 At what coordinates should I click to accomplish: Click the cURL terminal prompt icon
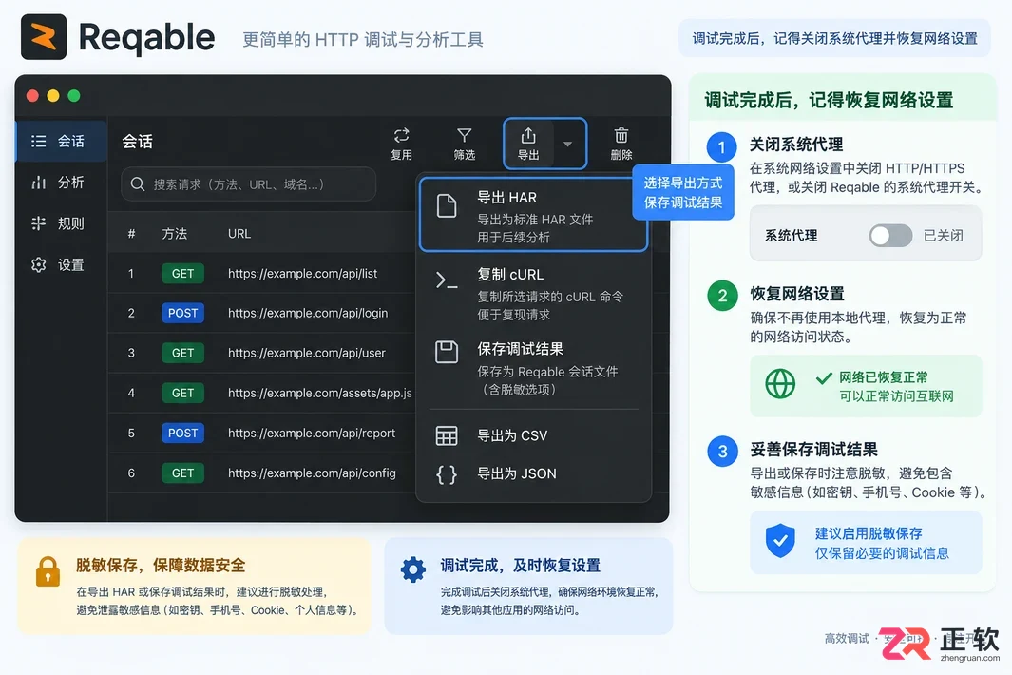coord(447,280)
